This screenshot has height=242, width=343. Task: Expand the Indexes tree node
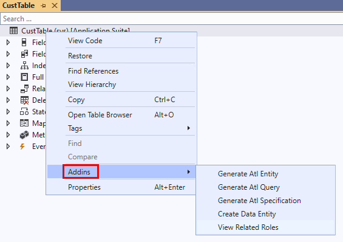pos(8,66)
